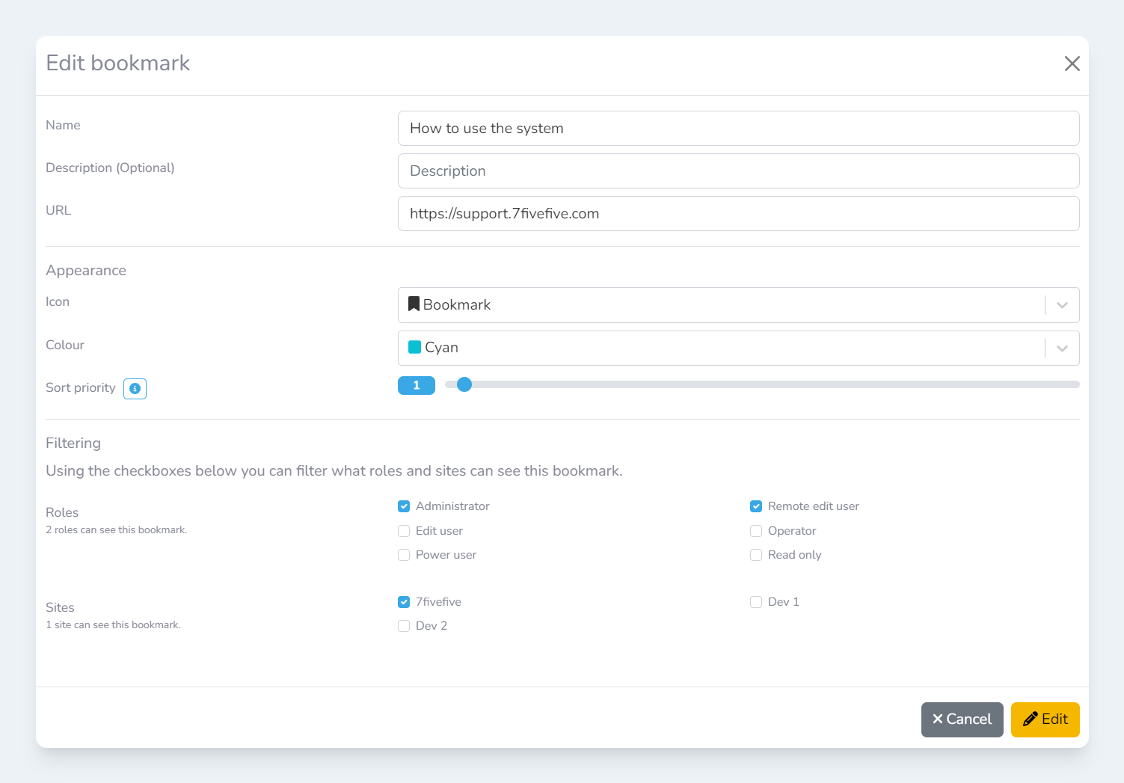Uncheck the Administrator role checkbox

404,506
